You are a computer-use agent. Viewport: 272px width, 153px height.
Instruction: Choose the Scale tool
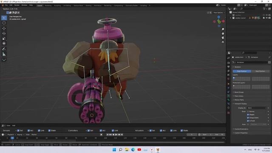pos(4,39)
